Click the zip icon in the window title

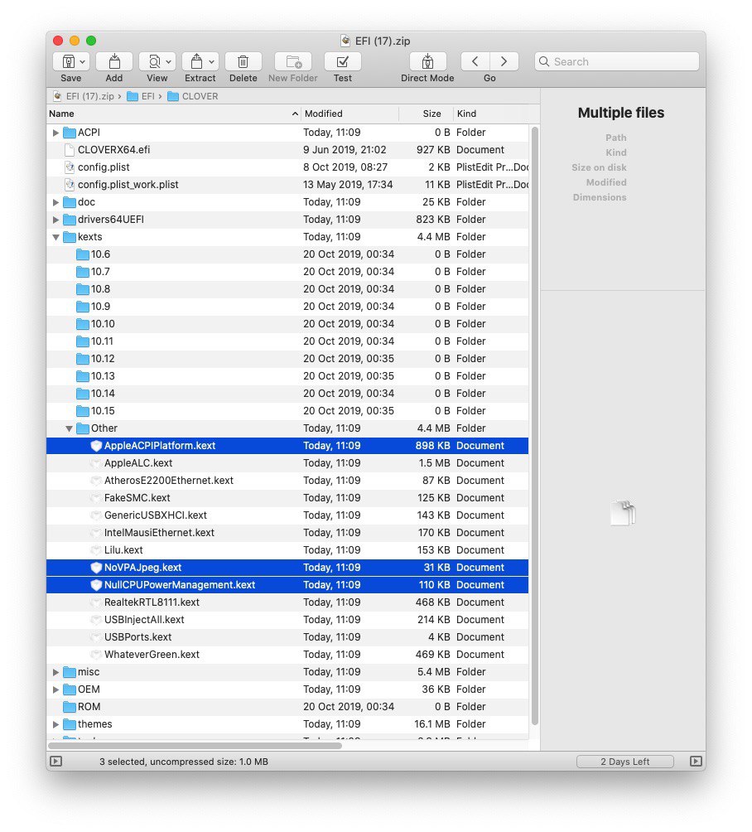pyautogui.click(x=346, y=41)
